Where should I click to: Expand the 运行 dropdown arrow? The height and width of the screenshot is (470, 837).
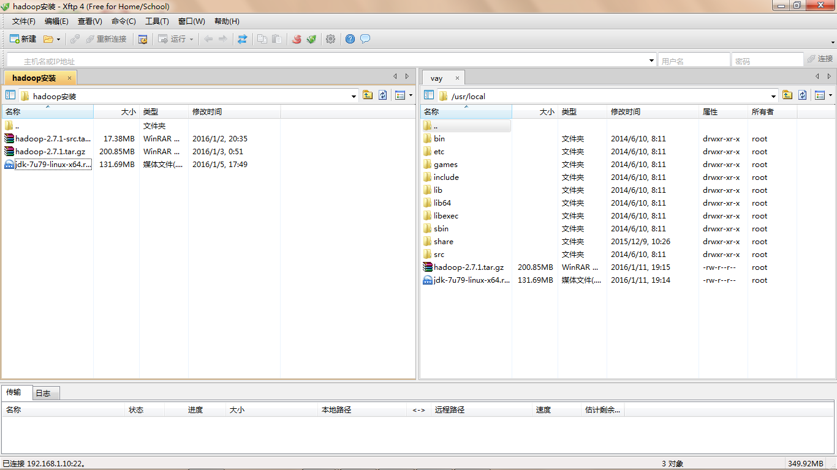(191, 39)
